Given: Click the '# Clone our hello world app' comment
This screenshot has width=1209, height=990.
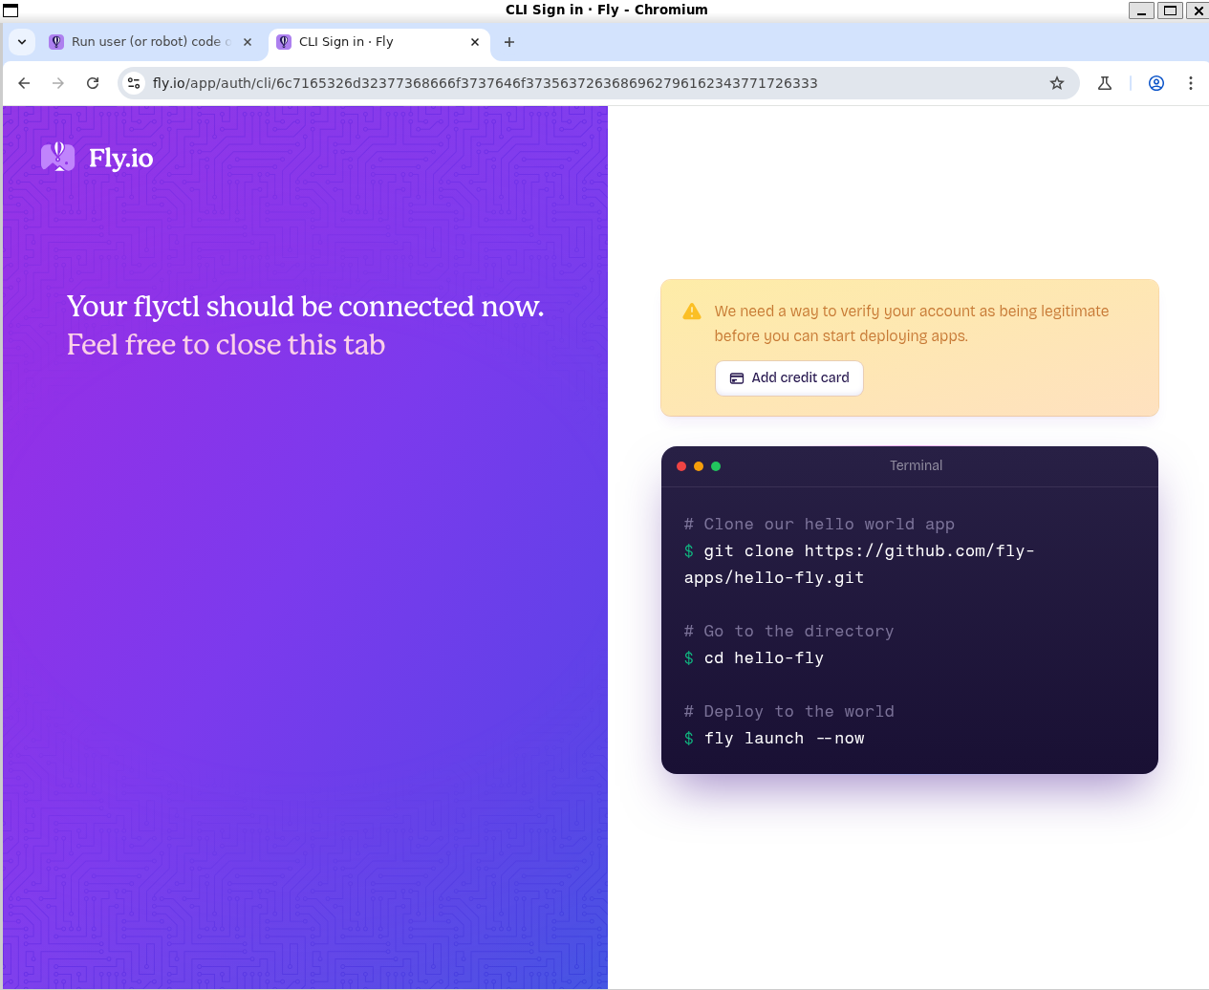Looking at the screenshot, I should (x=819, y=525).
